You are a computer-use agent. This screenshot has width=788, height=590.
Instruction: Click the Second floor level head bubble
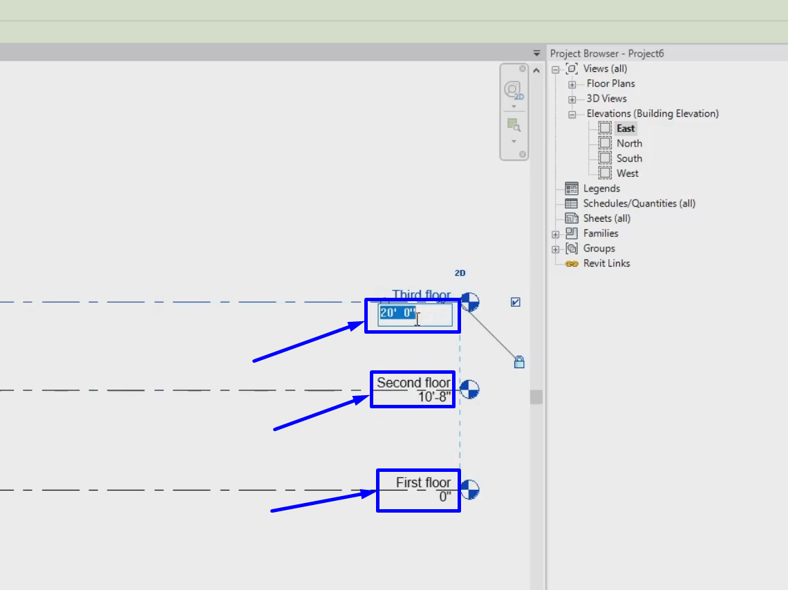[x=469, y=390]
